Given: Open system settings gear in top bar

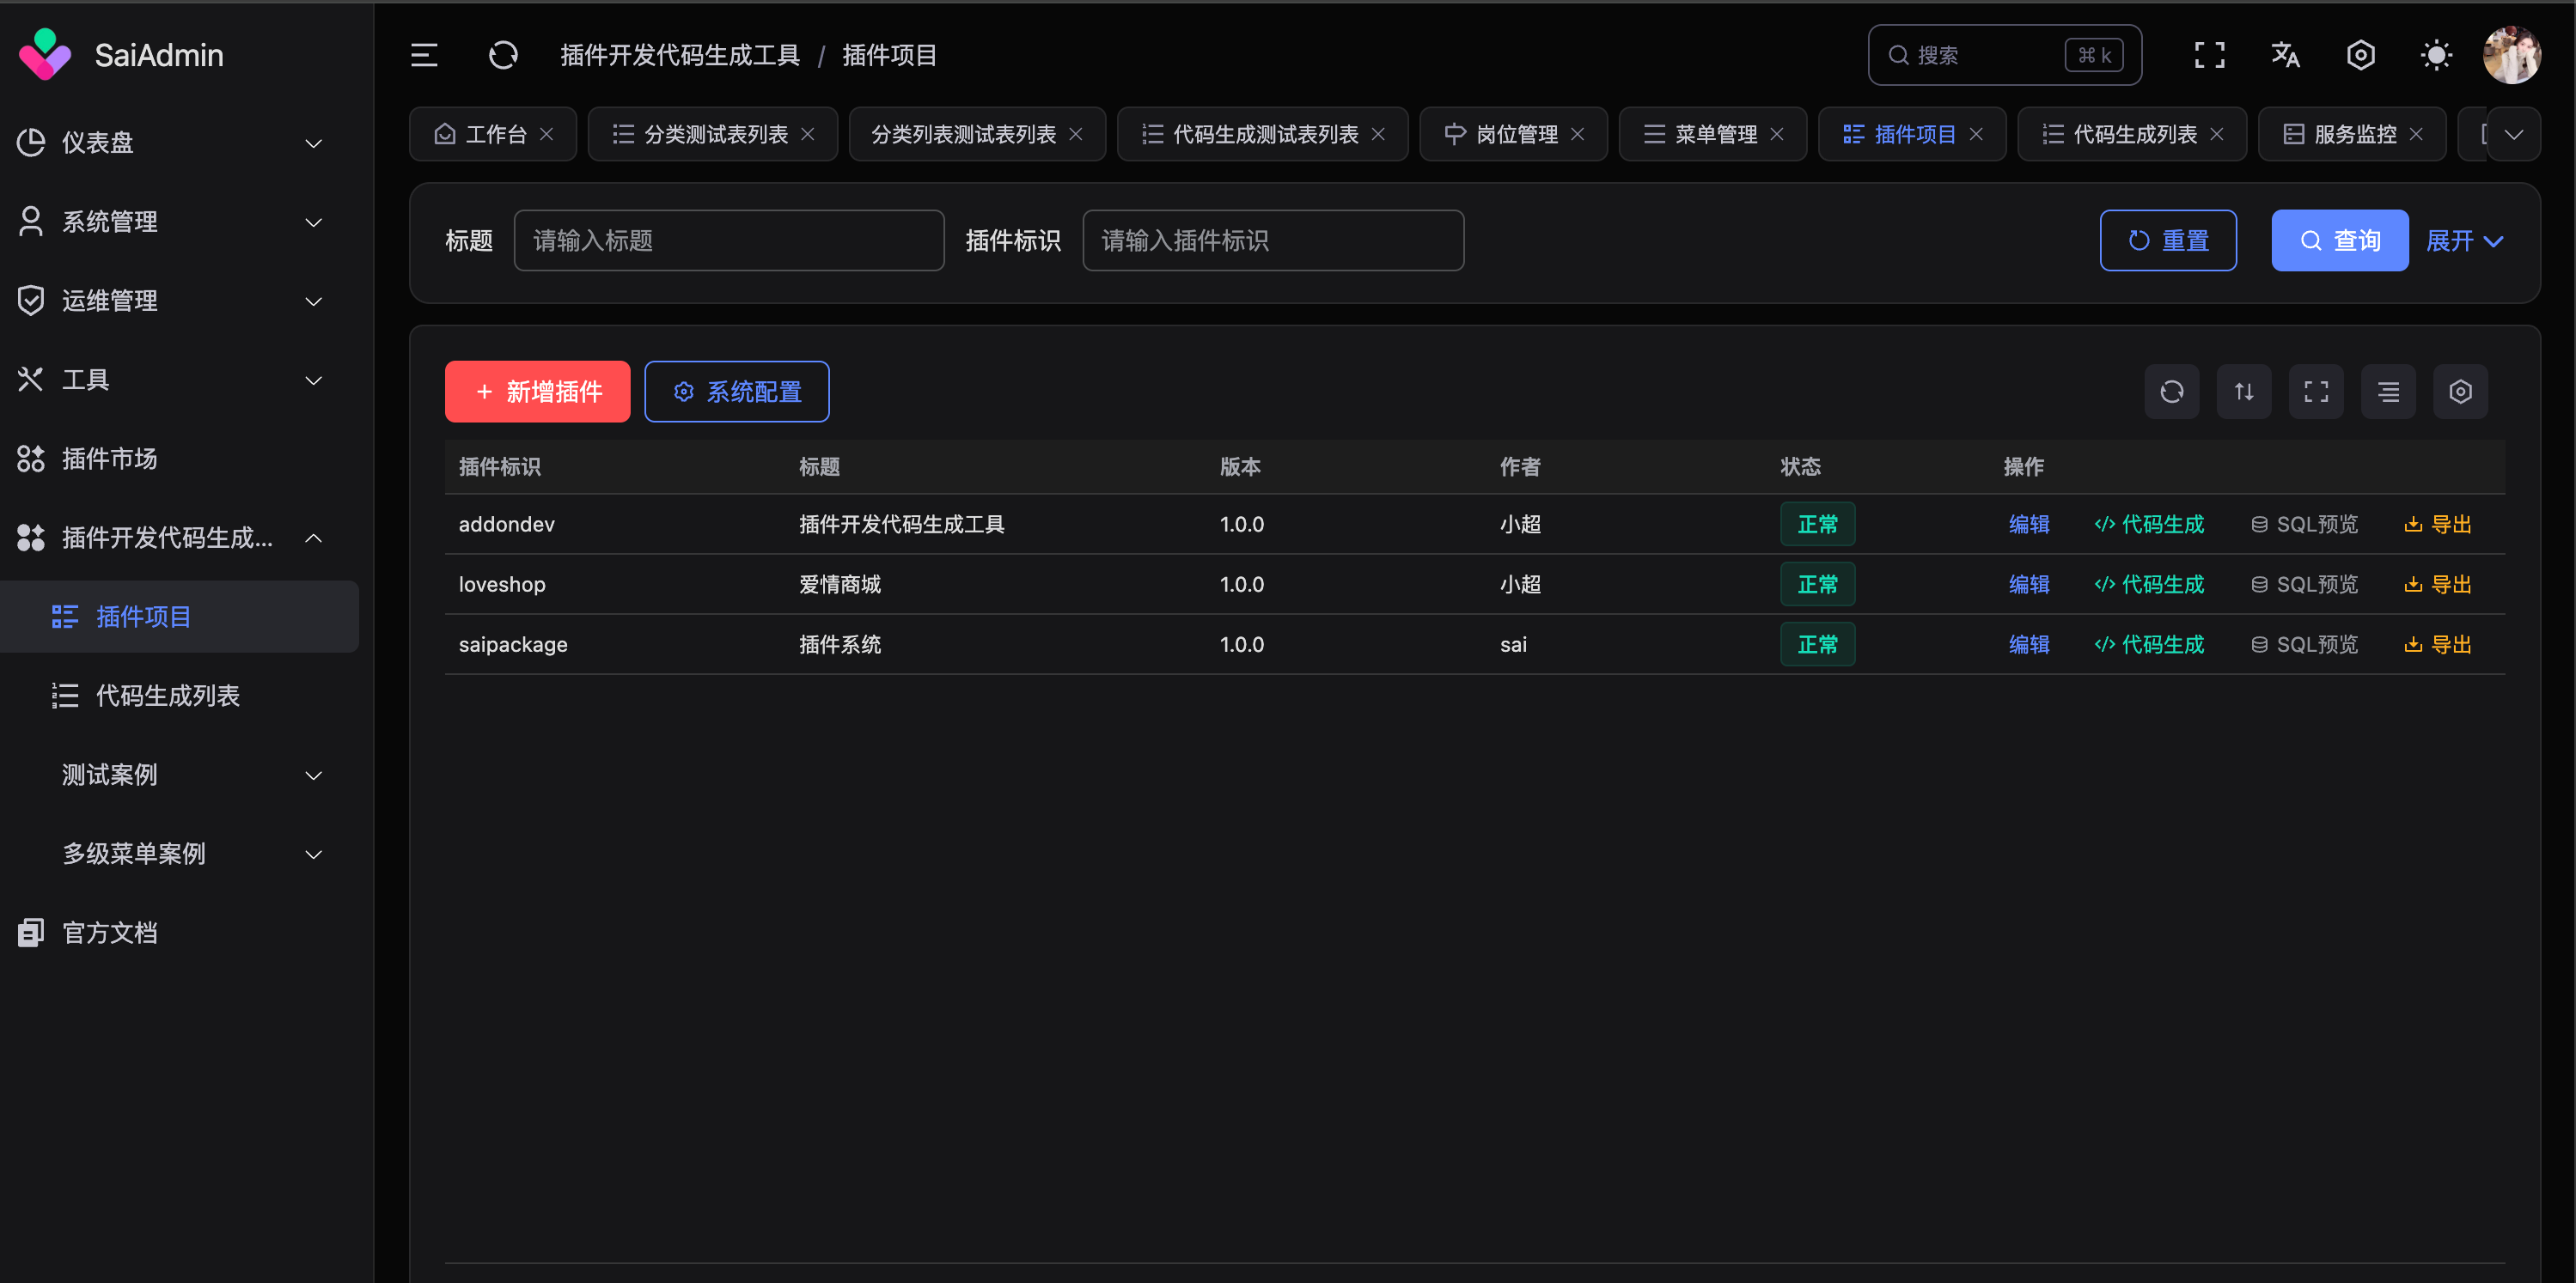Looking at the screenshot, I should [2360, 55].
